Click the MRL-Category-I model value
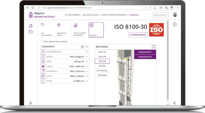The width and height of the screenshot is (205, 113). click(77, 57)
